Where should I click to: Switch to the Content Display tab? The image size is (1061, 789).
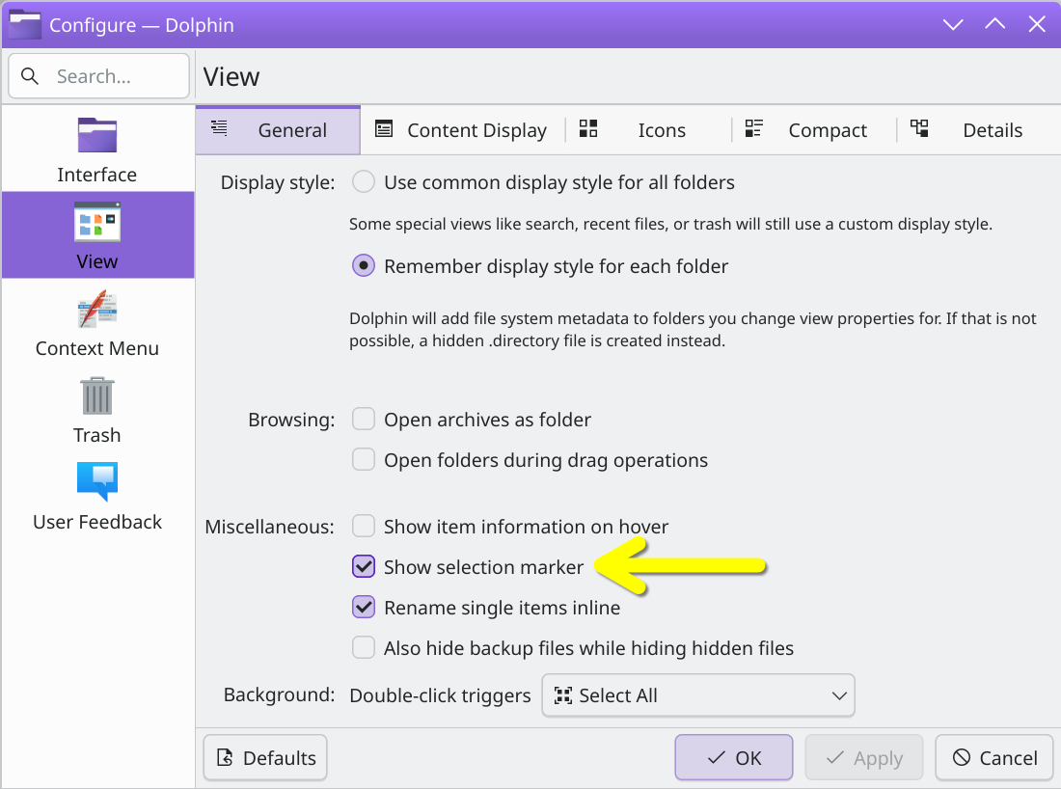pyautogui.click(x=462, y=130)
